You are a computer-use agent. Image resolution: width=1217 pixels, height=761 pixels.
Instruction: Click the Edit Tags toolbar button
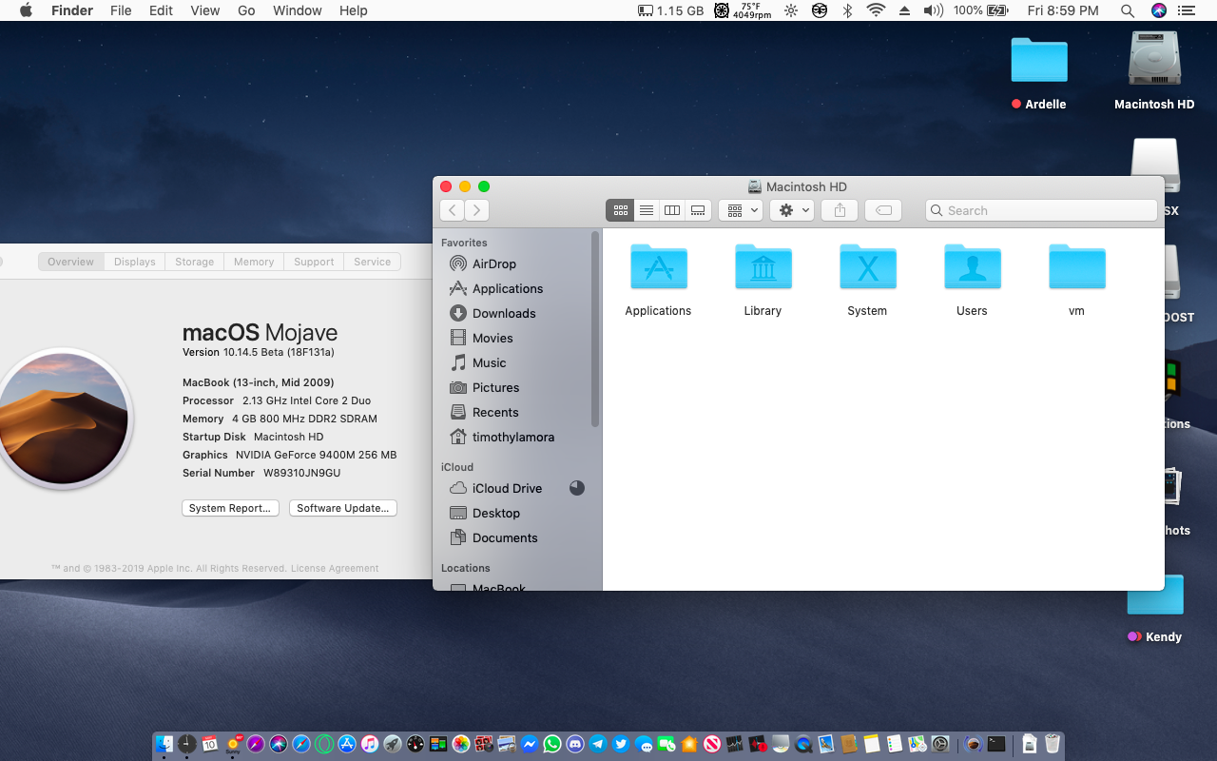click(x=883, y=210)
